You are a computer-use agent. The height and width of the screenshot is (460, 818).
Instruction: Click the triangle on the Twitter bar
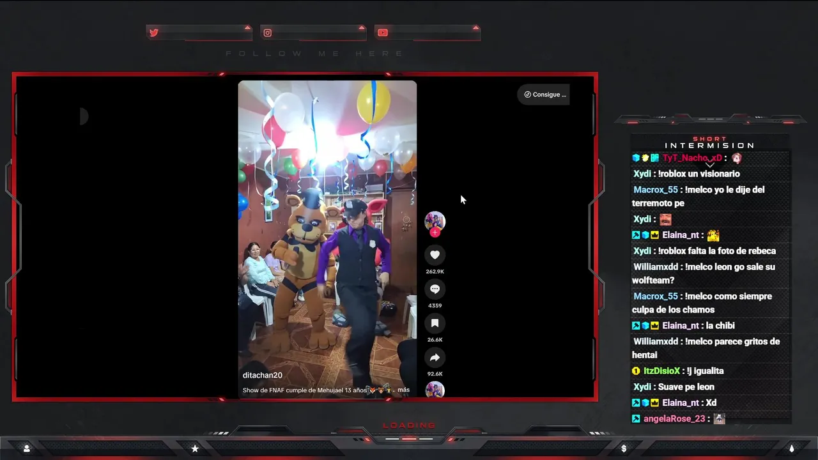point(247,27)
